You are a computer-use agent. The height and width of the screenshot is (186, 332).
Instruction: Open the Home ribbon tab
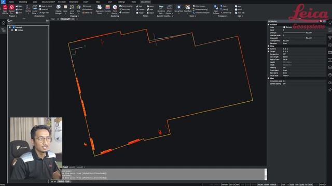[x=11, y=2]
